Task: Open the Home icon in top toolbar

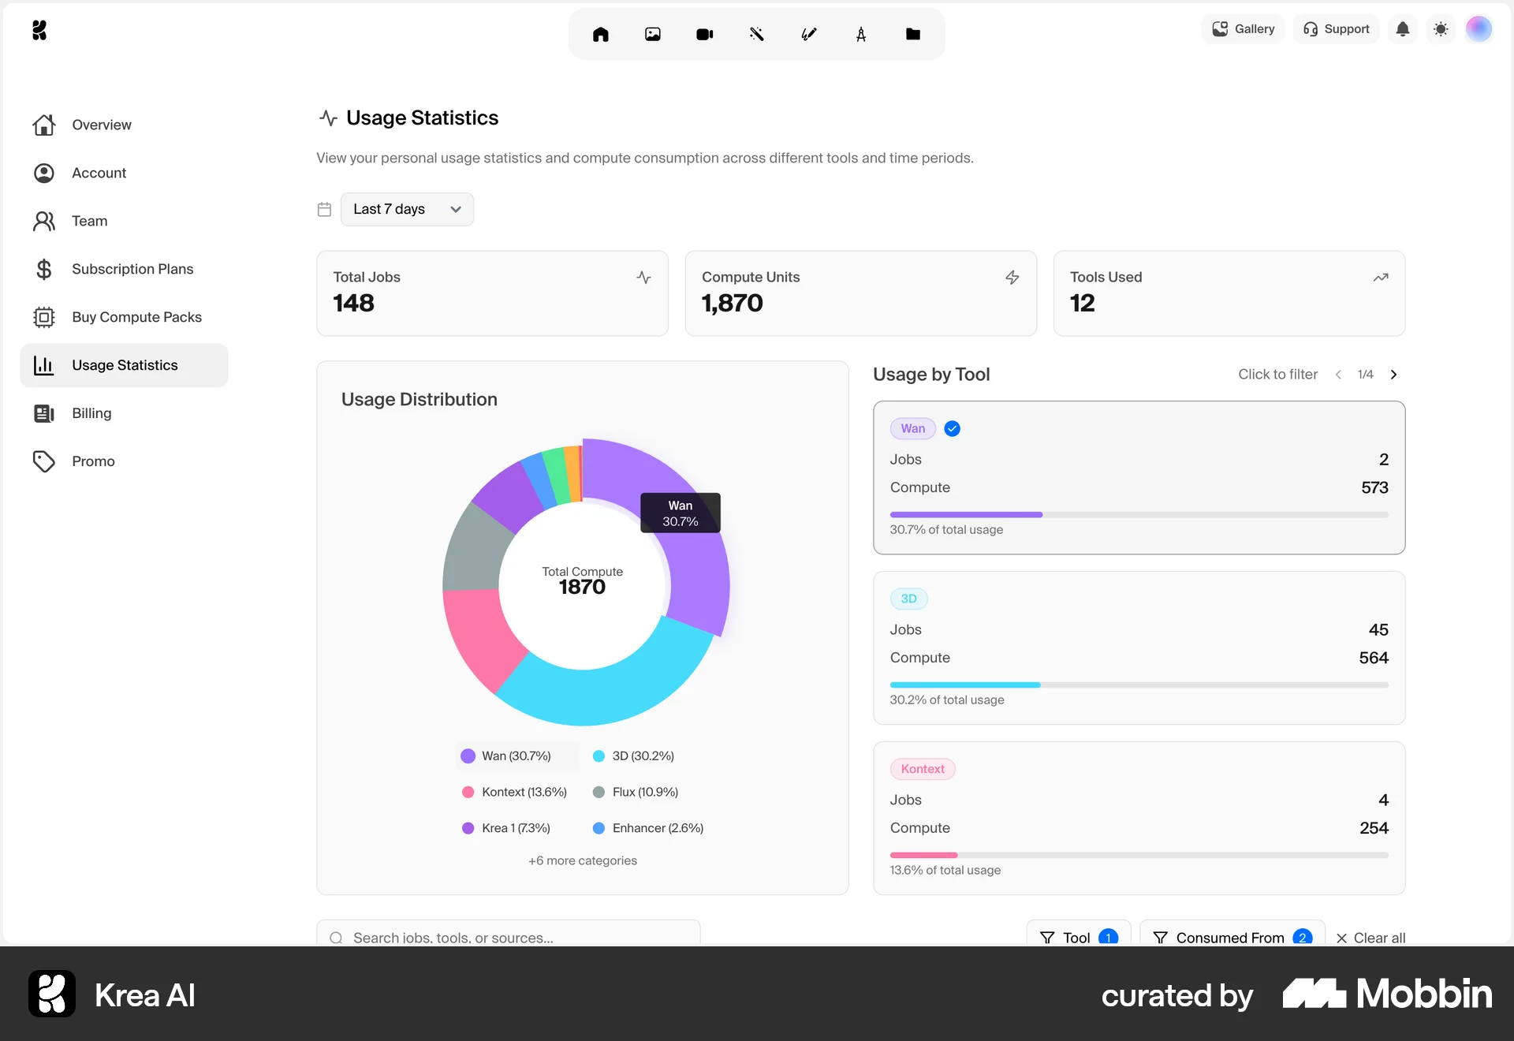Action: click(601, 34)
